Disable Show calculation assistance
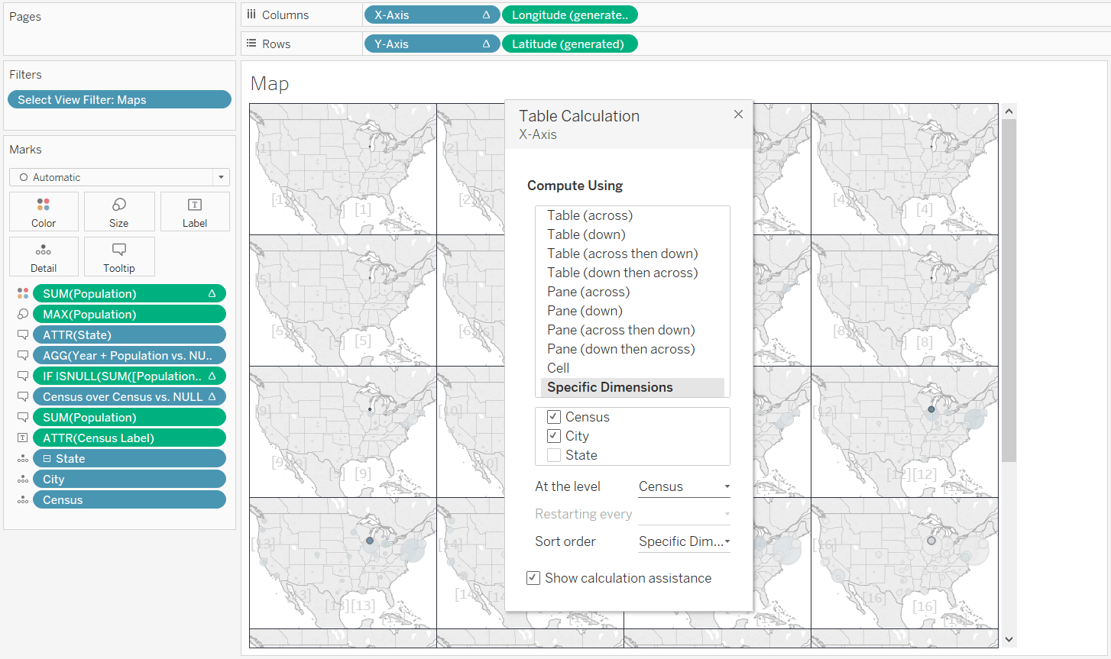The height and width of the screenshot is (659, 1111). pos(533,578)
